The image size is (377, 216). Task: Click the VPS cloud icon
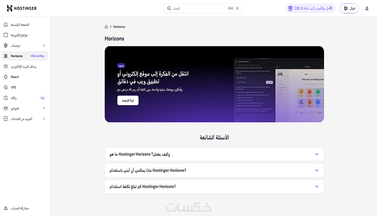6,87
